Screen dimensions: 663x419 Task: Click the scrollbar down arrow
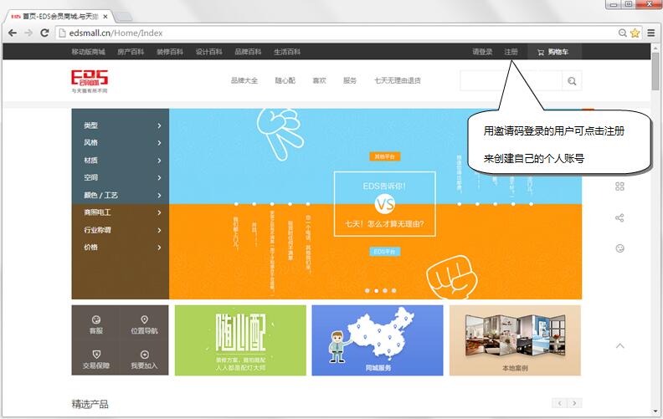[x=655, y=411]
